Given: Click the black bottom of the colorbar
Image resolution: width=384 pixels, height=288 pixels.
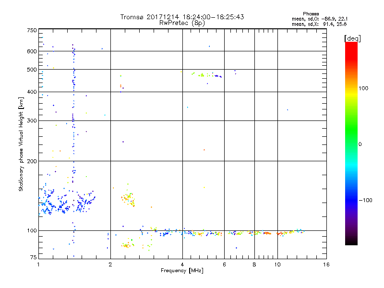Looking at the screenshot, I should pos(351,241).
